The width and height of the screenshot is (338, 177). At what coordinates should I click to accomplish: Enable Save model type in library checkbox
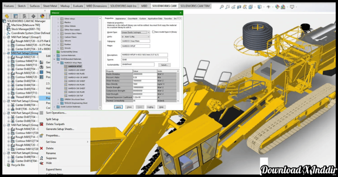(x=153, y=32)
